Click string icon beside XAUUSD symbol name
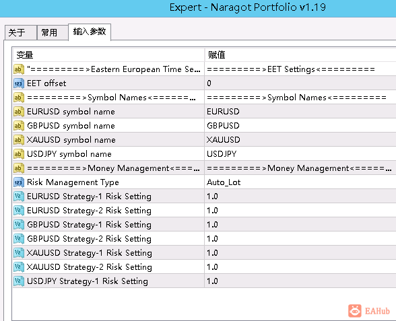 pyautogui.click(x=19, y=140)
